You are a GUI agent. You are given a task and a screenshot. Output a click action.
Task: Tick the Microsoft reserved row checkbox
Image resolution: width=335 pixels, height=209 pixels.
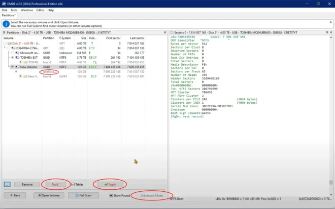(x=13, y=53)
